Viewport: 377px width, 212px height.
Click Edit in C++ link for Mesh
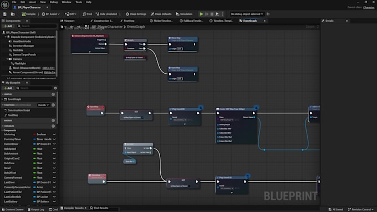pyautogui.click(x=48, y=68)
